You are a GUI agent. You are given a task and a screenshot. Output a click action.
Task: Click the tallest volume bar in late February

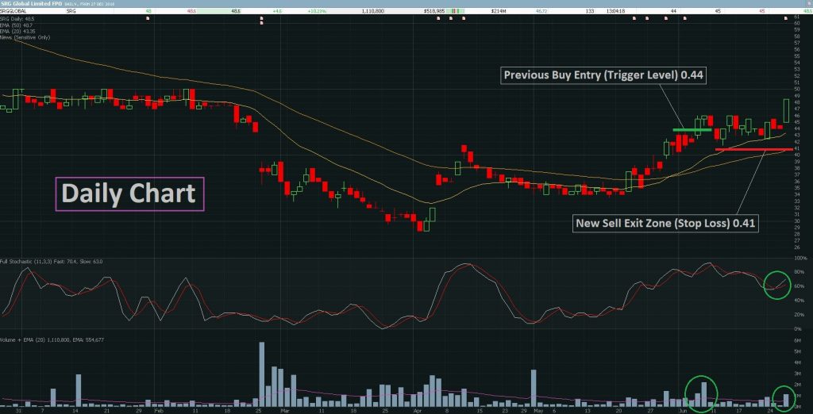[262, 374]
